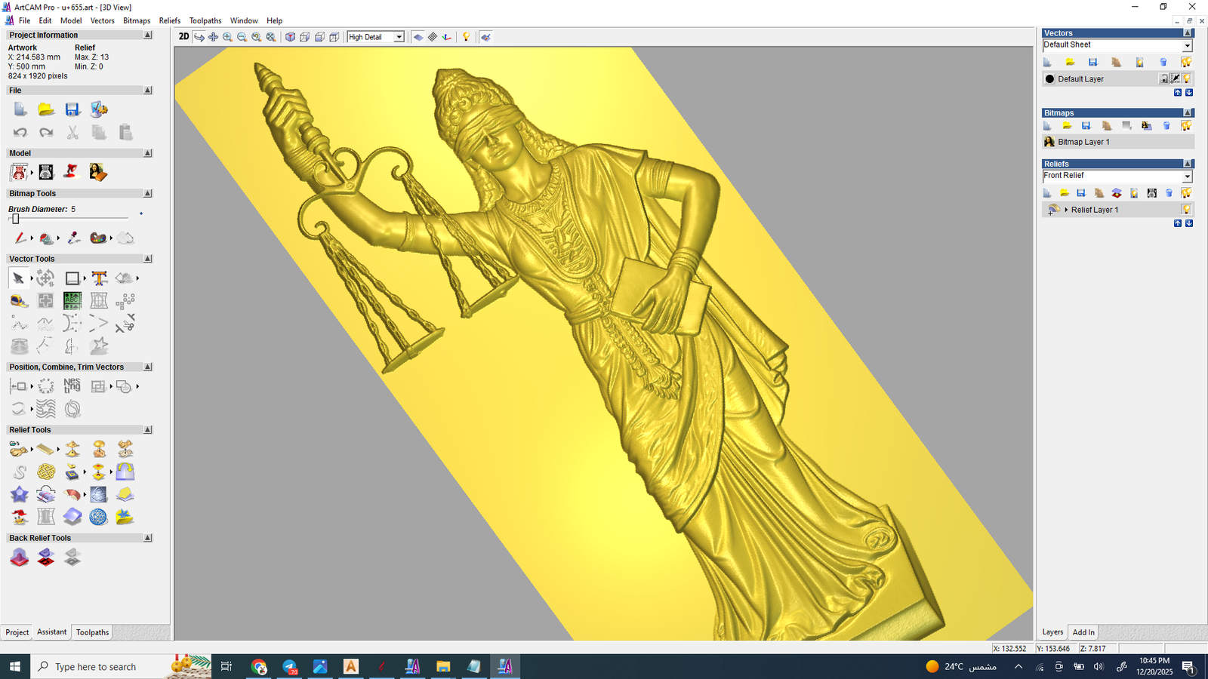Adjust the Brush Diameter slider
Image resolution: width=1208 pixels, height=679 pixels.
pyautogui.click(x=15, y=219)
